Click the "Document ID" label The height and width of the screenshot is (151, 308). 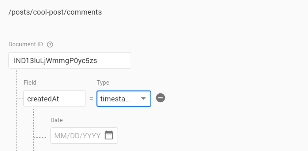point(26,44)
